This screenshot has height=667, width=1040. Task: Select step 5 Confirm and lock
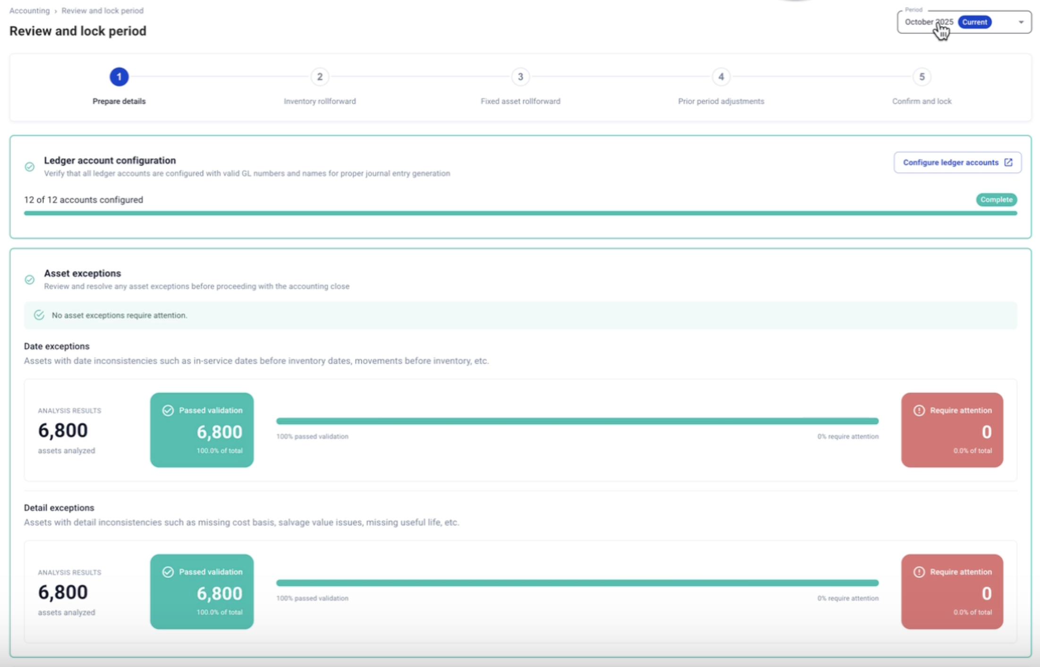point(921,77)
